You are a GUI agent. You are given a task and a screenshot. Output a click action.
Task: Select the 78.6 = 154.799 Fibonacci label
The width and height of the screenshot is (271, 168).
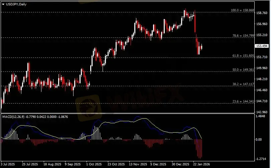(x=243, y=36)
